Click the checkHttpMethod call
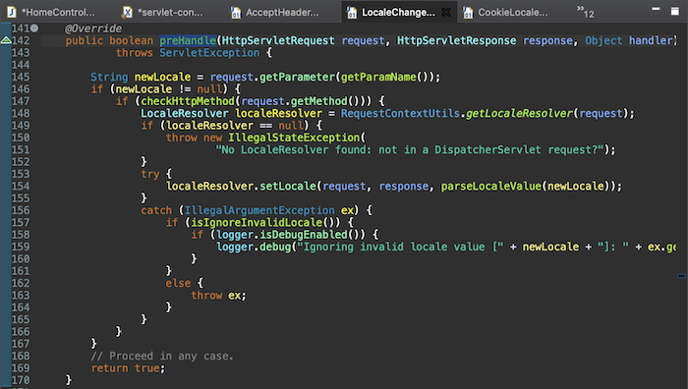 pos(188,101)
